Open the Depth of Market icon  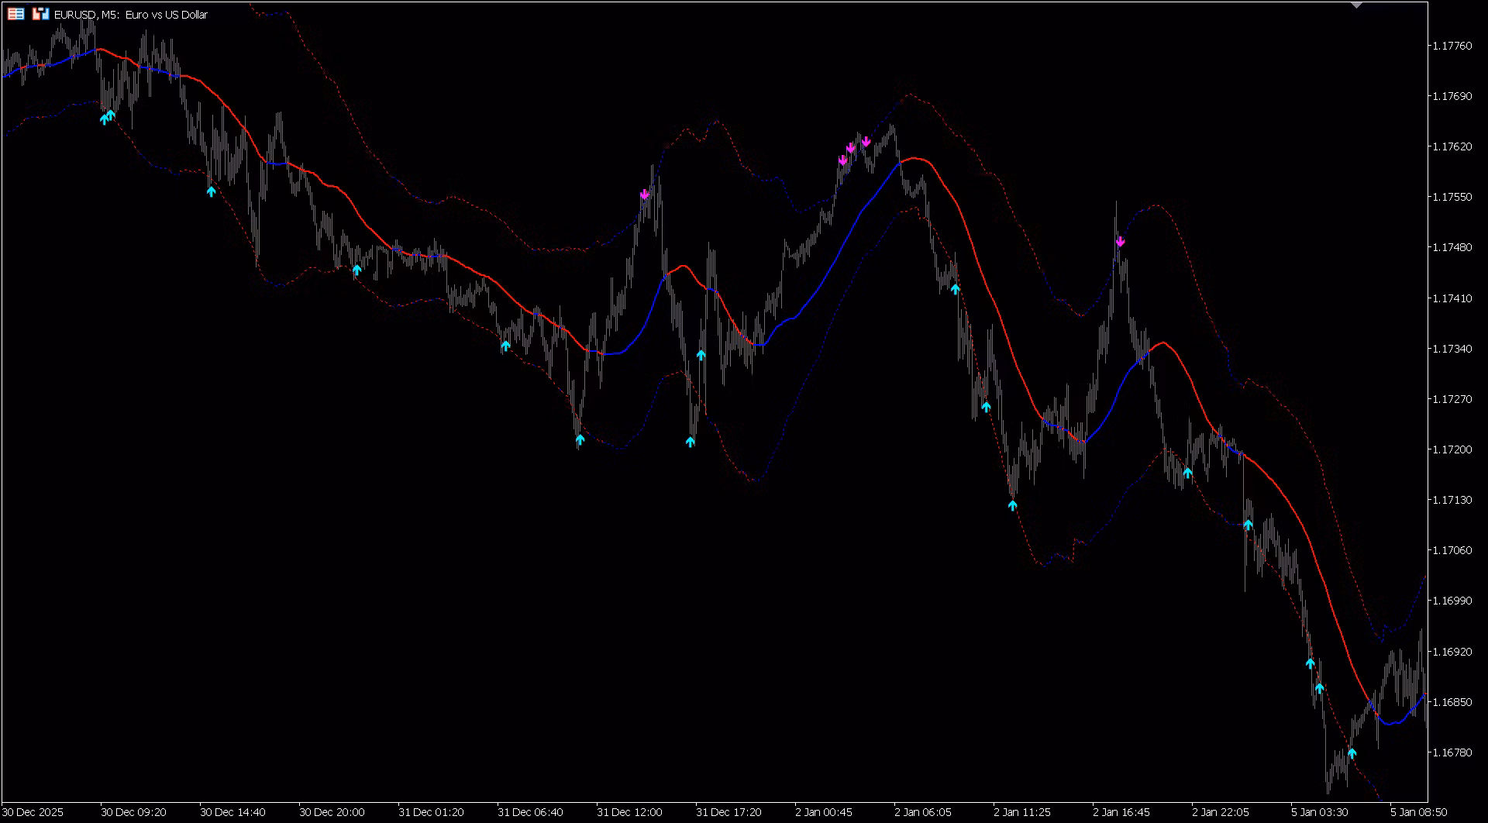[x=40, y=14]
